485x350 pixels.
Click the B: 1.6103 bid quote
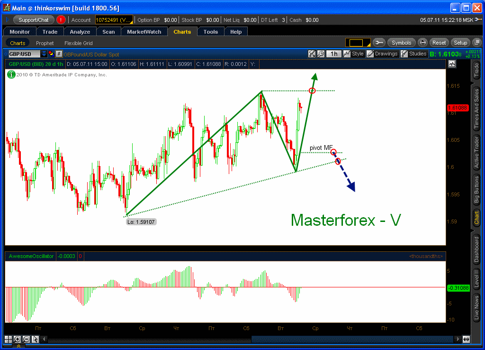click(x=445, y=54)
